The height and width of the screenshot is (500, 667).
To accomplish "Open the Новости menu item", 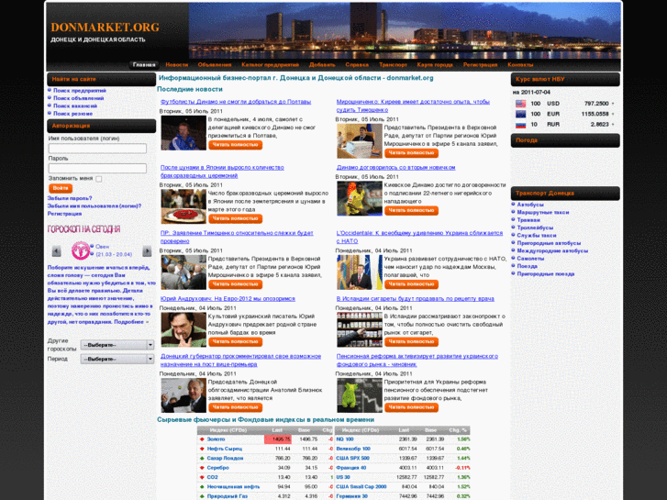I will 176,65.
